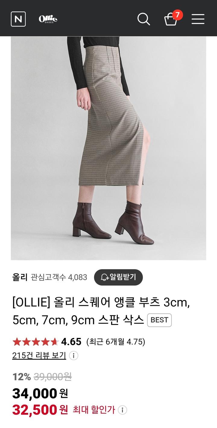The width and height of the screenshot is (217, 428).
Task: Open the 215건 리뷰 보기 link
Action: point(39,355)
